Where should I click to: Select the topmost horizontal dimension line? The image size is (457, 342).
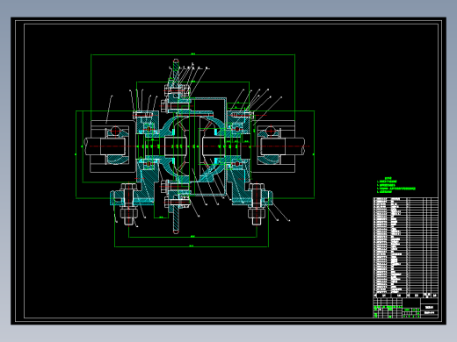(192, 54)
